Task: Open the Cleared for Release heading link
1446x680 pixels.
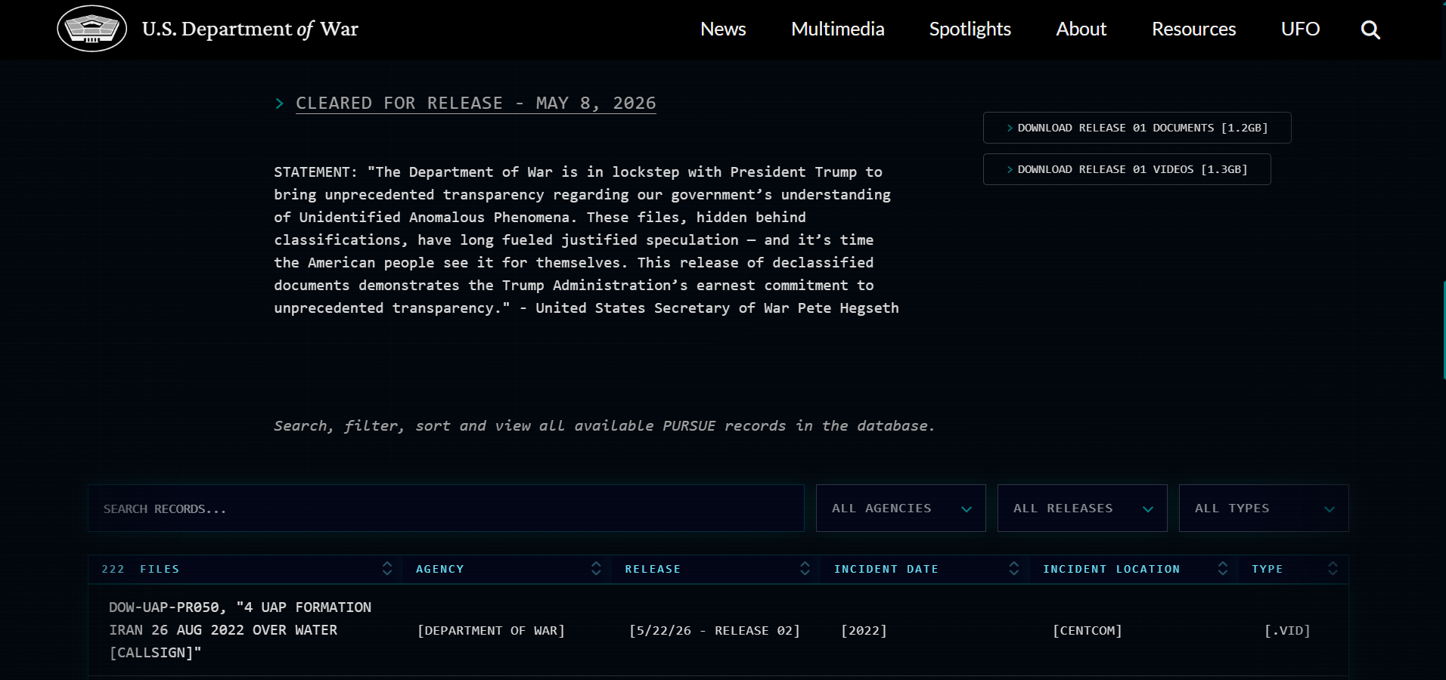Action: pos(476,104)
